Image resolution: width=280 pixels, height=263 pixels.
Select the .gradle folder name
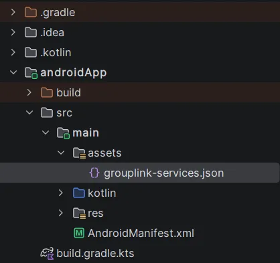click(x=58, y=13)
